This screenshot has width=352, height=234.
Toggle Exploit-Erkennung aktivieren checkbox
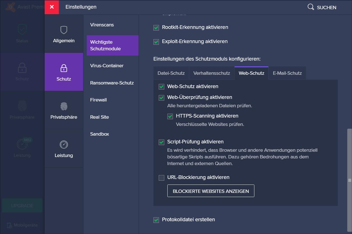click(x=156, y=42)
